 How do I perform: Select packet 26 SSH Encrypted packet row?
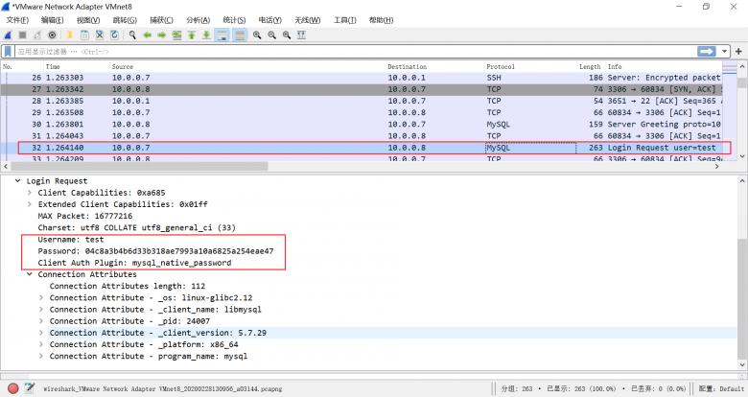click(362, 78)
